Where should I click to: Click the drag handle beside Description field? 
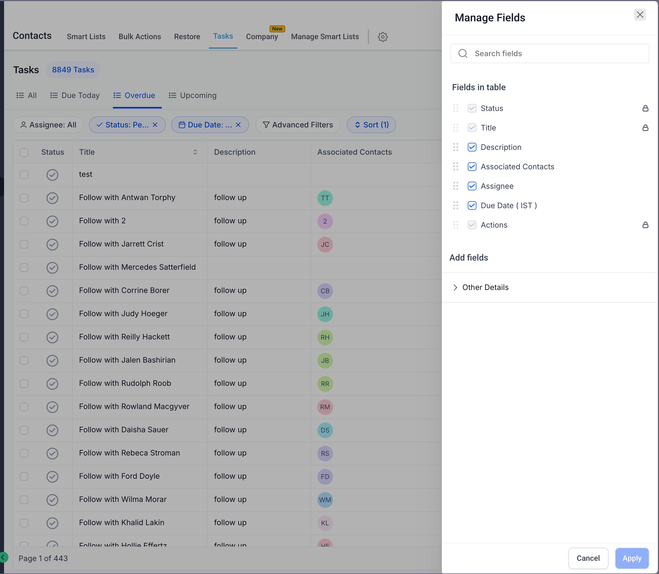pos(456,147)
